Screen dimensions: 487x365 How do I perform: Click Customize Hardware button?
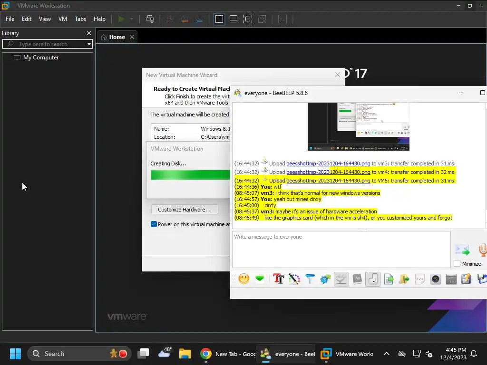click(185, 210)
